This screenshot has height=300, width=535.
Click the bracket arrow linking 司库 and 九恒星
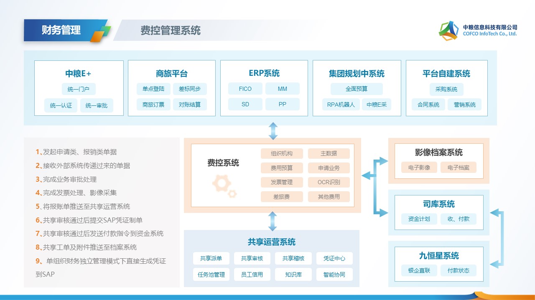(497, 237)
